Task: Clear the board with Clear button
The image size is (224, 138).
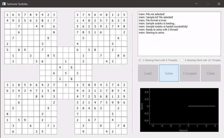Action: click(211, 73)
